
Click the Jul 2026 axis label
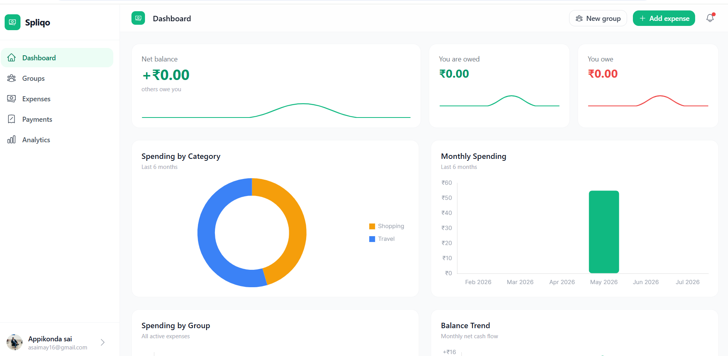click(x=687, y=282)
